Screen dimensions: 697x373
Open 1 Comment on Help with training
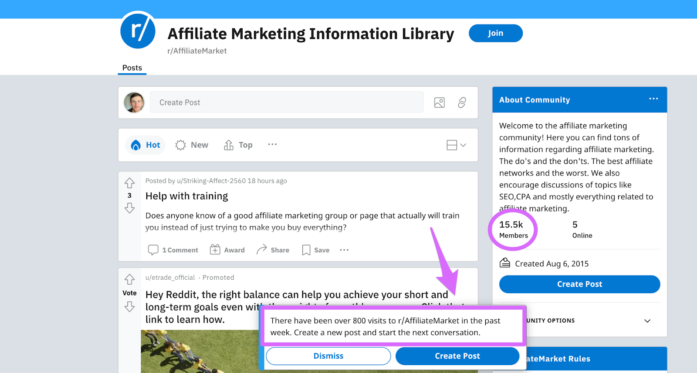pos(173,250)
